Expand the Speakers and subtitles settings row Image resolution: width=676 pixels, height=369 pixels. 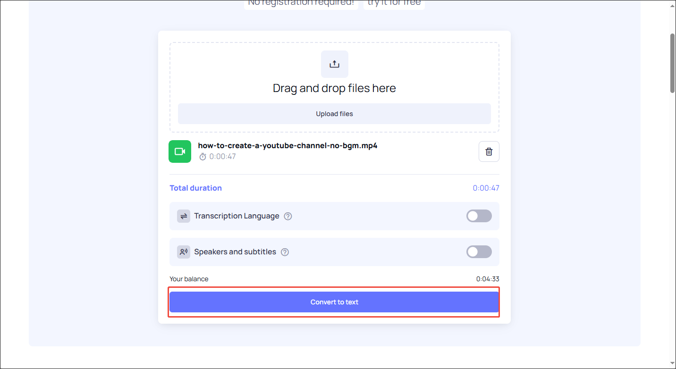coord(334,252)
